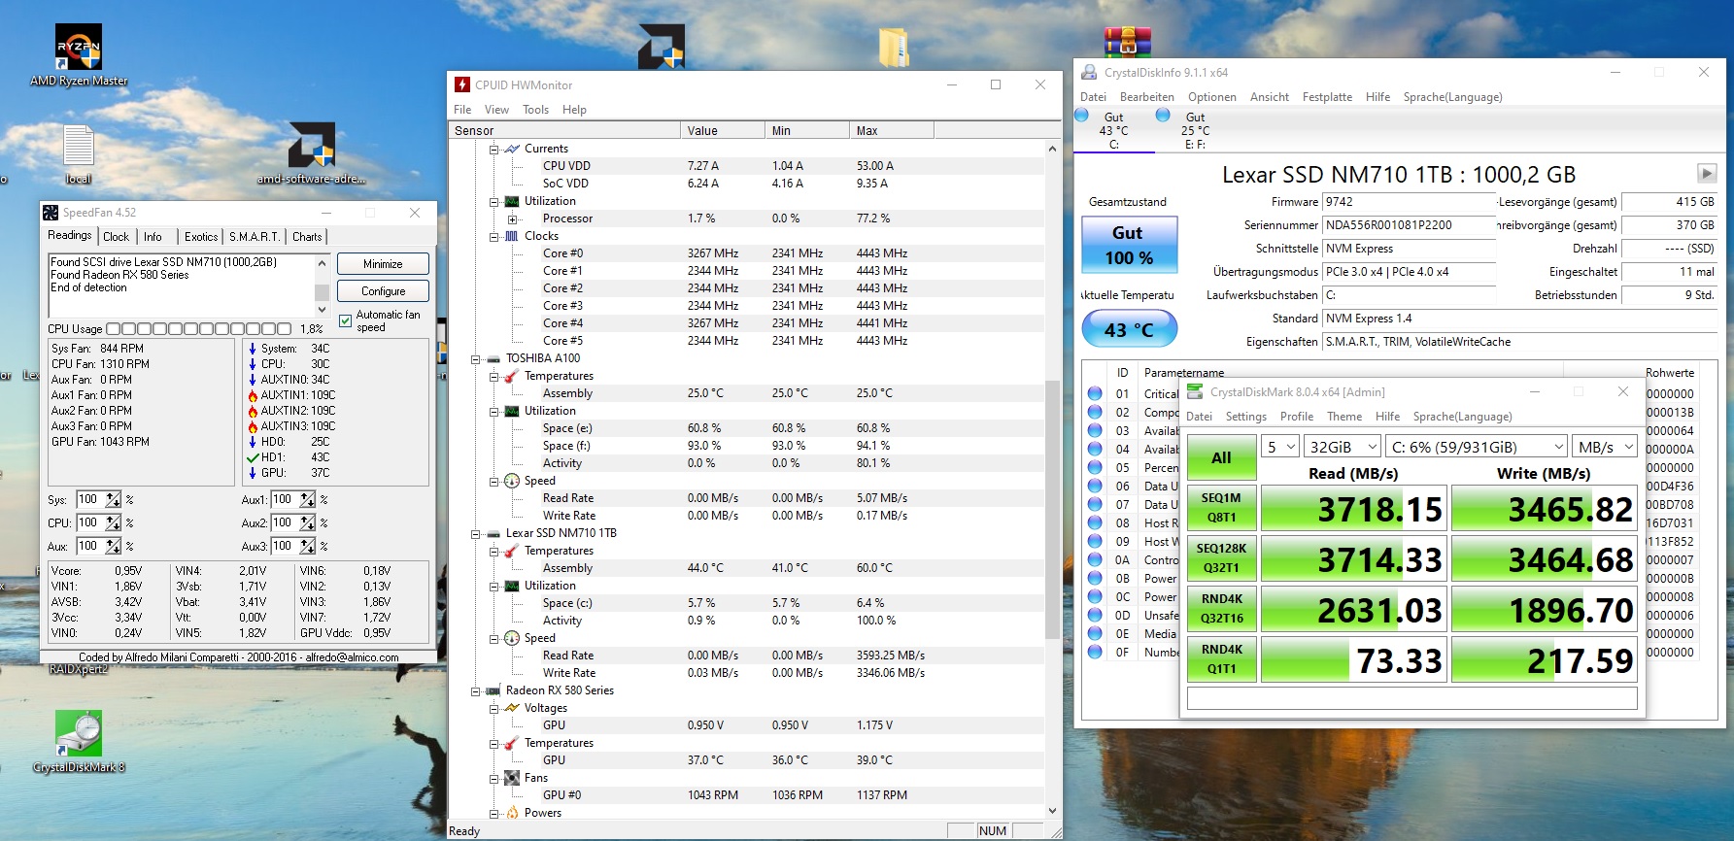Open CrystalDiskMark Settings menu

click(1245, 417)
